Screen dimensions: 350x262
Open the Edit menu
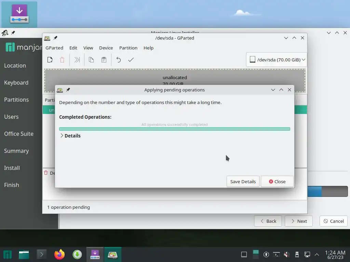[73, 48]
